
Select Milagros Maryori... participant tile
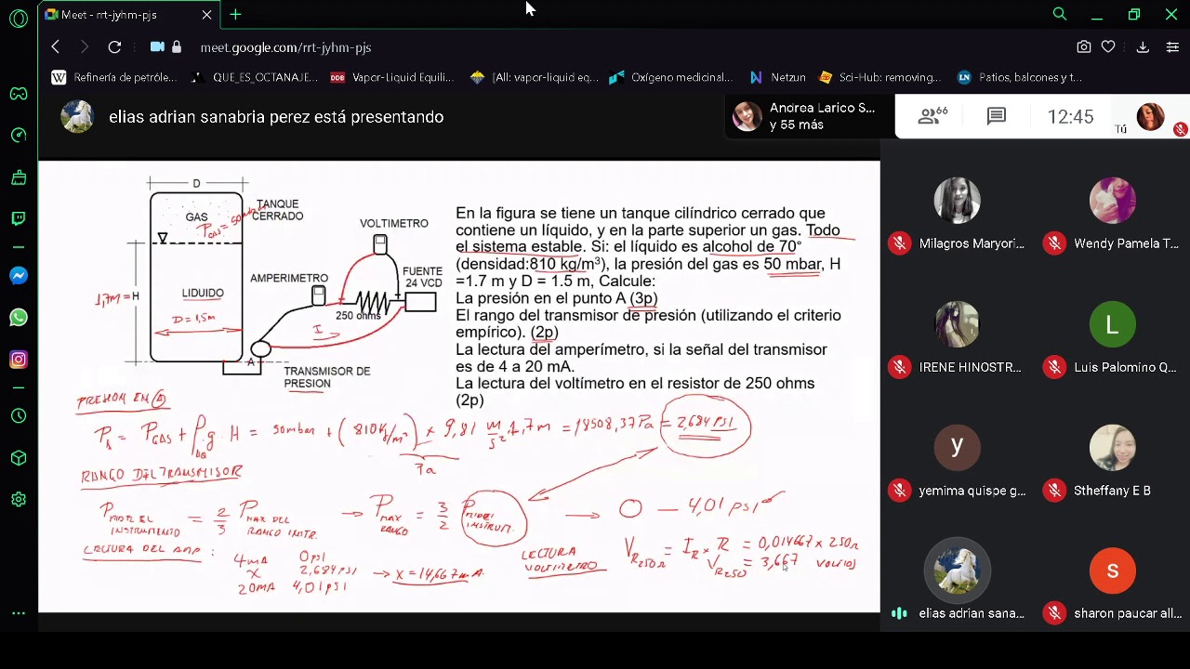coord(958,216)
